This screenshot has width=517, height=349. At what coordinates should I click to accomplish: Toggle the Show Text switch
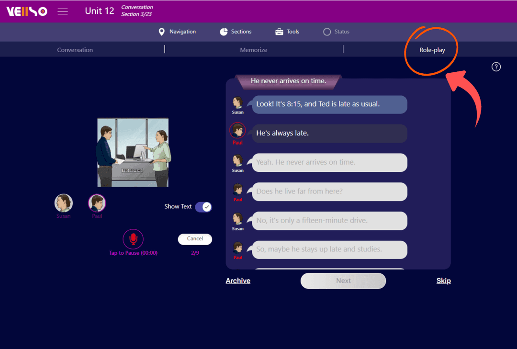point(203,207)
